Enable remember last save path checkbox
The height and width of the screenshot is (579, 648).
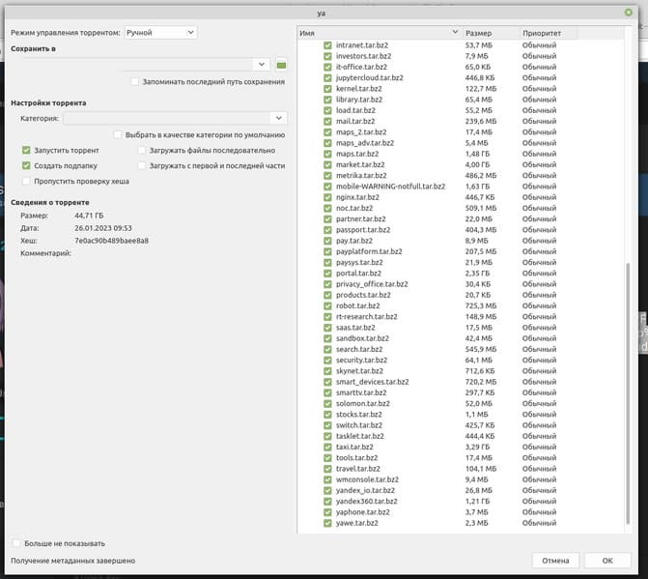tap(135, 82)
